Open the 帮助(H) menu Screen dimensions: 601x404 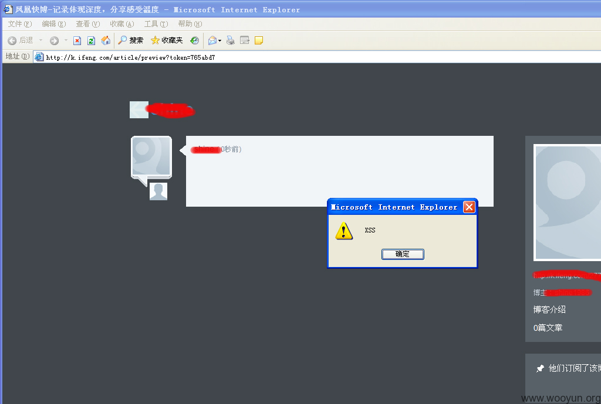coord(190,24)
